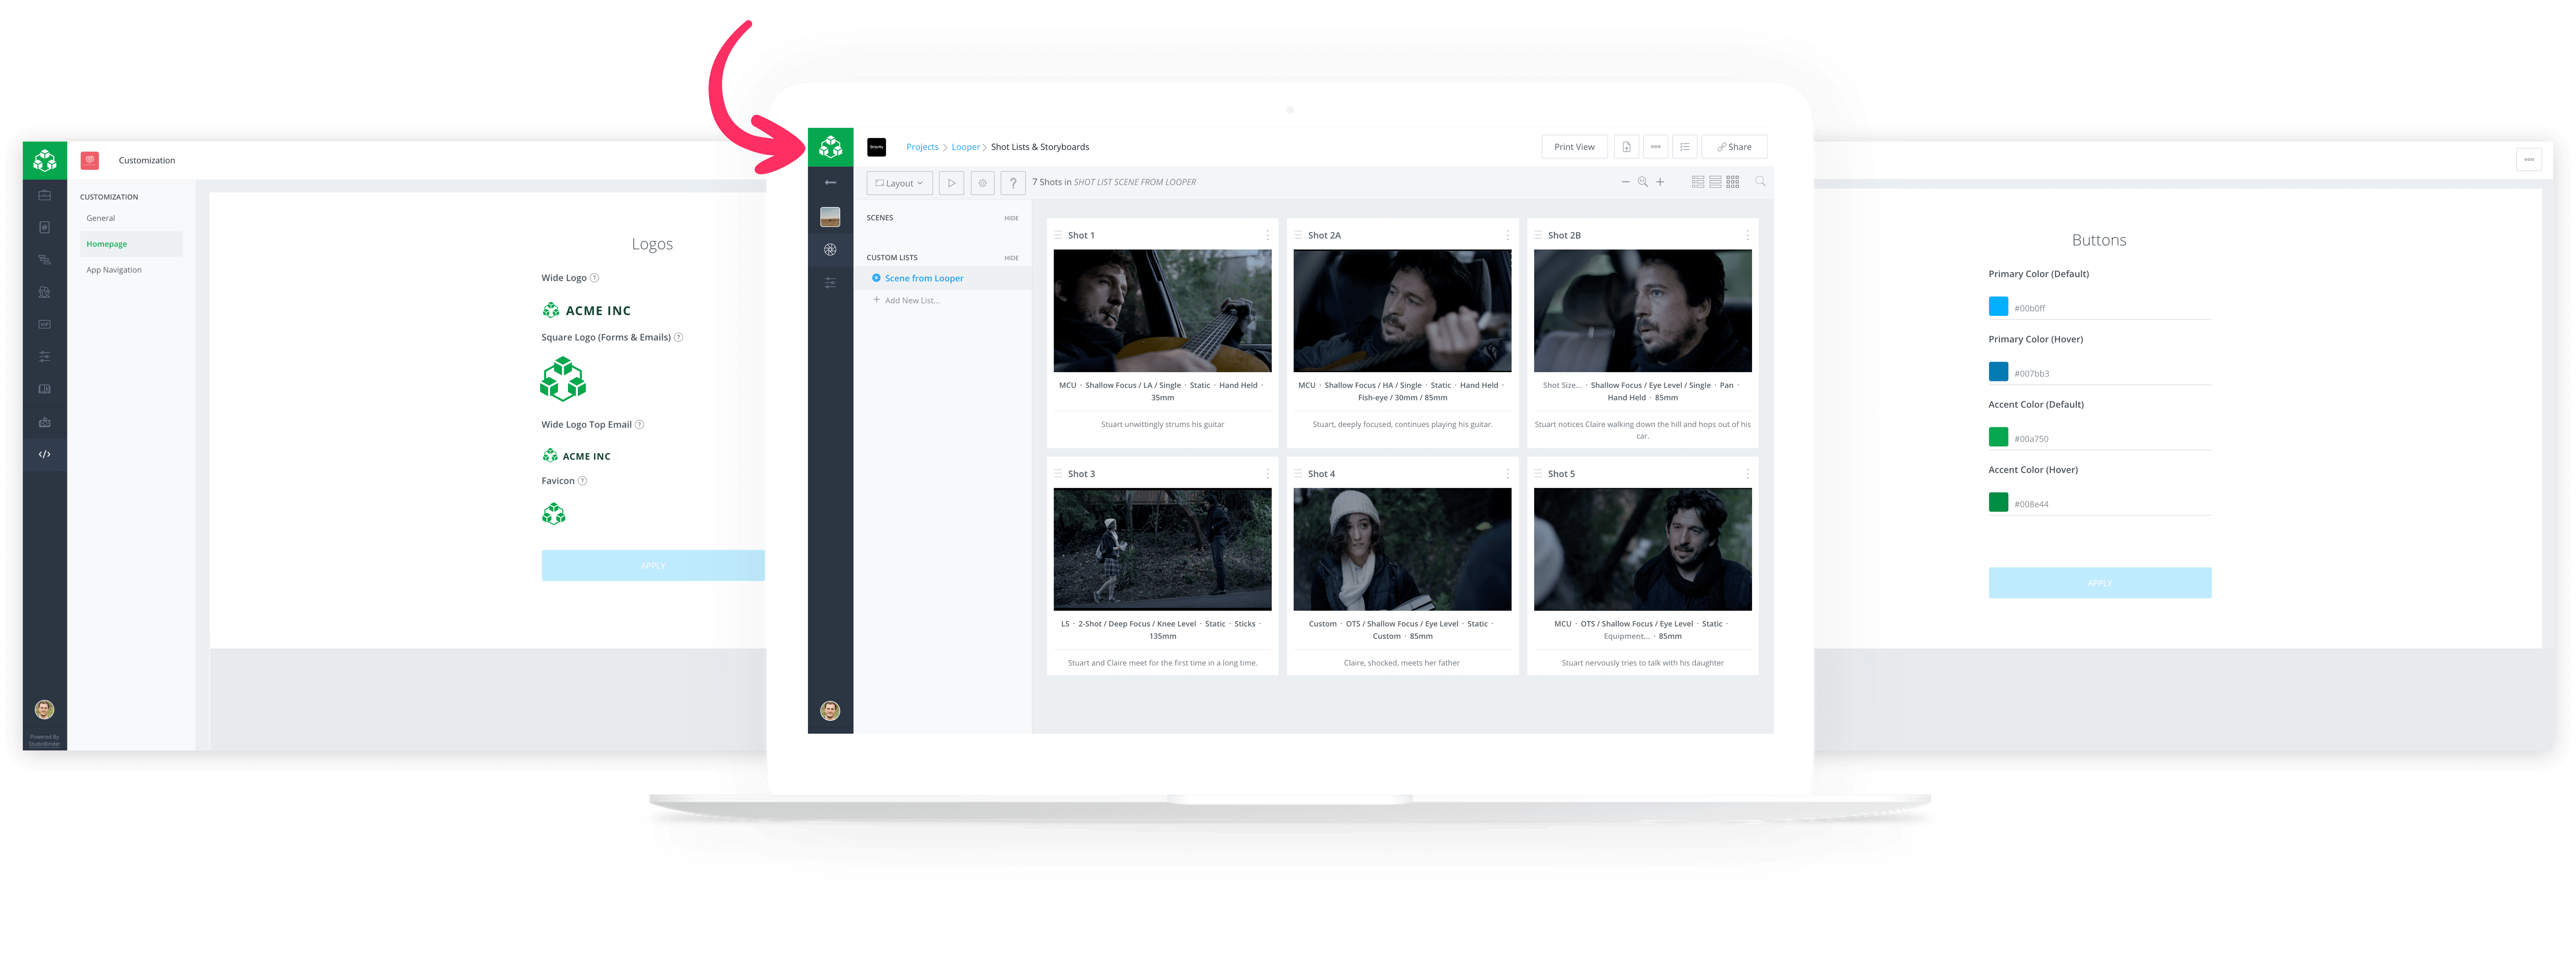Reset zoom with the magnifier 1:1 icon
This screenshot has width=2576, height=962.
[1642, 182]
